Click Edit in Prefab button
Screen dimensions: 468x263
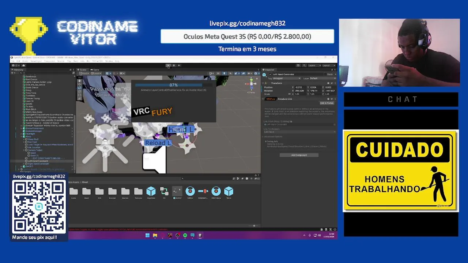327,103
